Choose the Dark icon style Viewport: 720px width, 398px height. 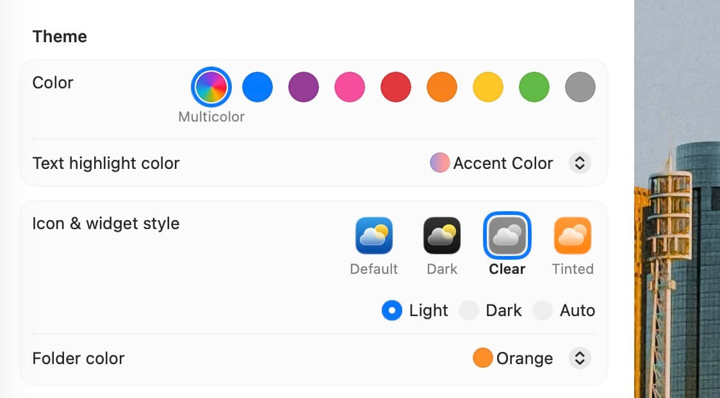pos(442,236)
